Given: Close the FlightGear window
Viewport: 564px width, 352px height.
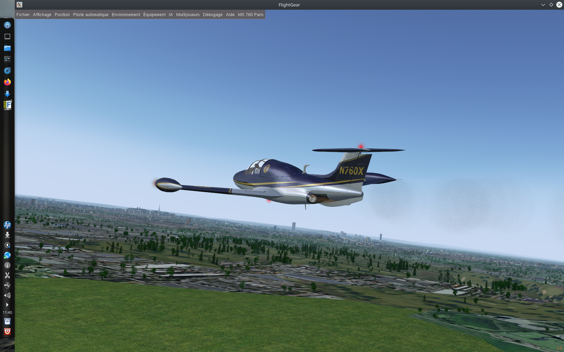Looking at the screenshot, I should (559, 5).
